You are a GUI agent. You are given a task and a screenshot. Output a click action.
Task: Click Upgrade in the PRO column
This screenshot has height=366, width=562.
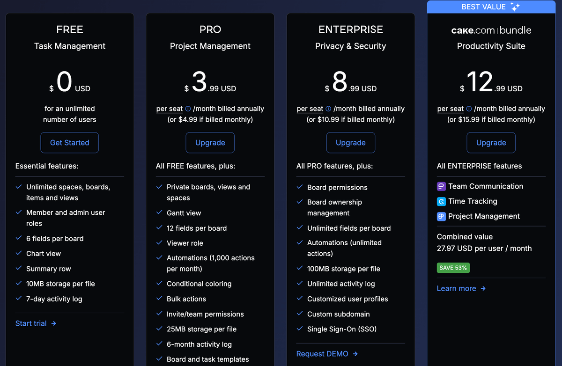(x=210, y=142)
